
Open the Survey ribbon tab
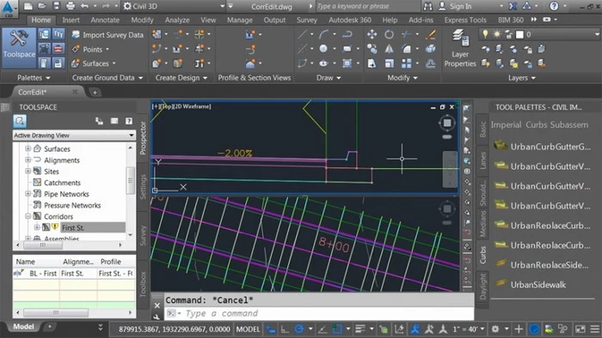(x=307, y=20)
